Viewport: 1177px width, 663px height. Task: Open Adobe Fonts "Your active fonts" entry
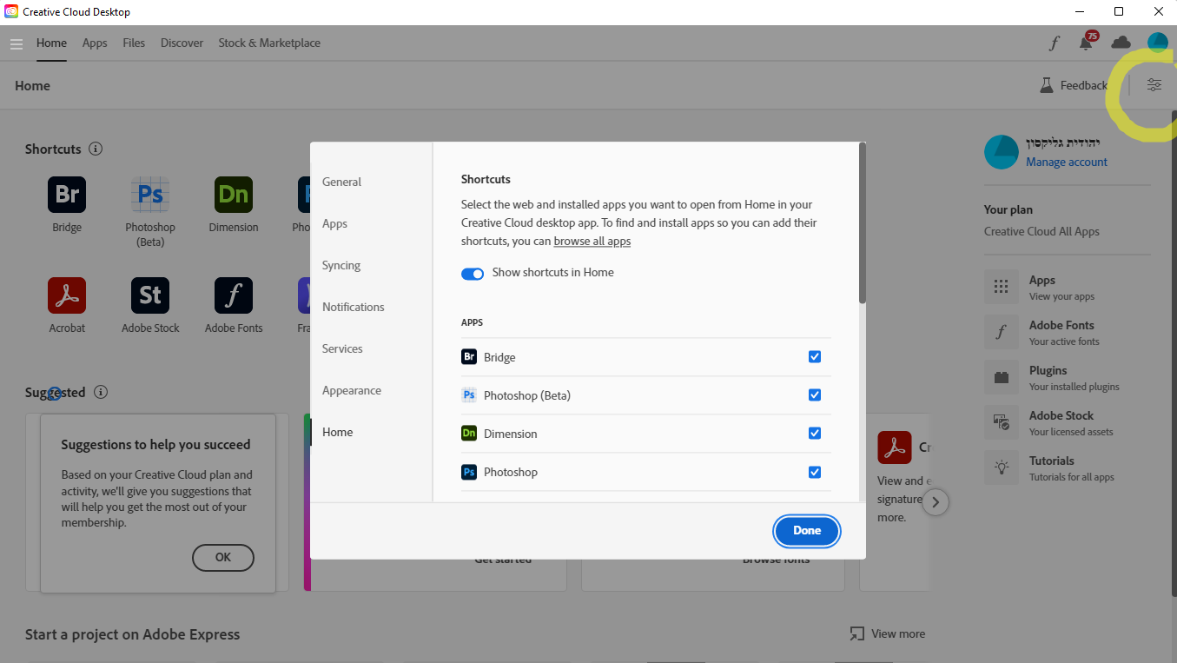coord(1067,332)
